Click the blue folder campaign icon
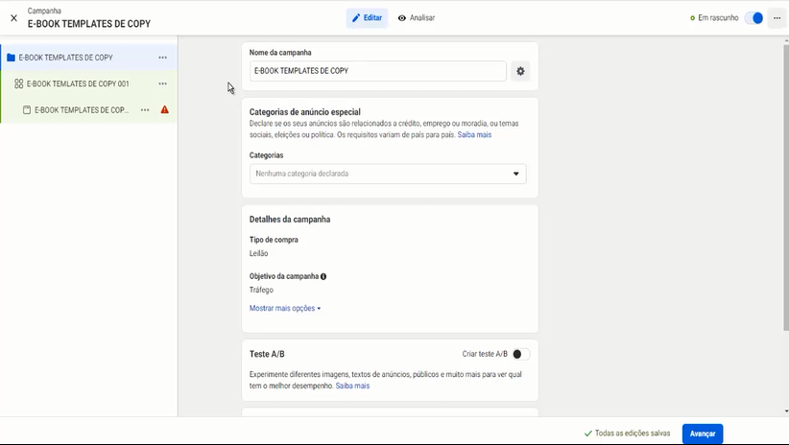 [11, 58]
